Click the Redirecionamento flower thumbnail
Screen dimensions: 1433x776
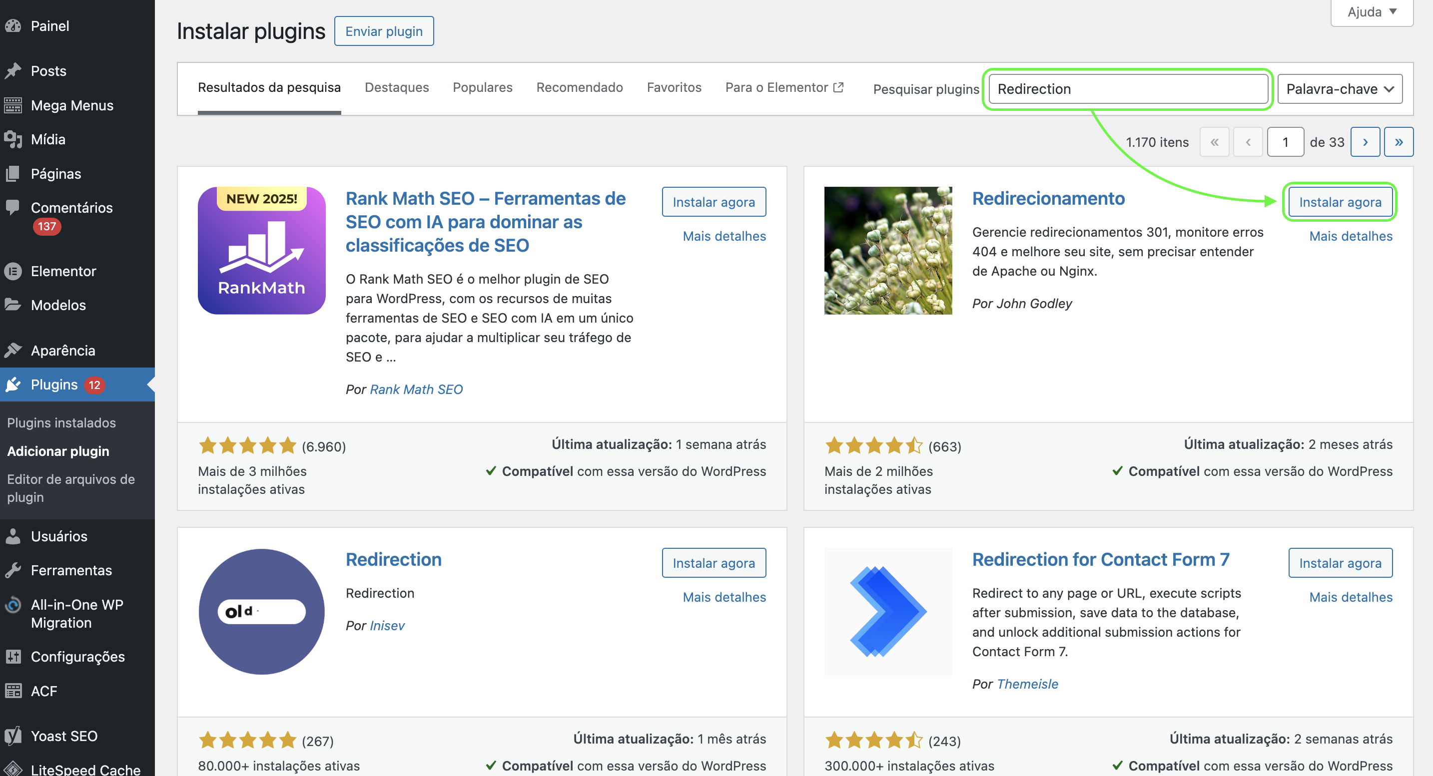tap(888, 250)
